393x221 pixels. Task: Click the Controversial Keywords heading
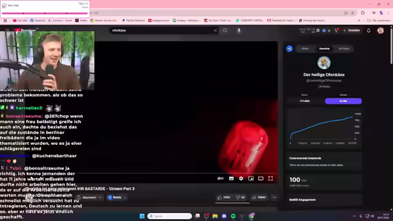point(305,158)
